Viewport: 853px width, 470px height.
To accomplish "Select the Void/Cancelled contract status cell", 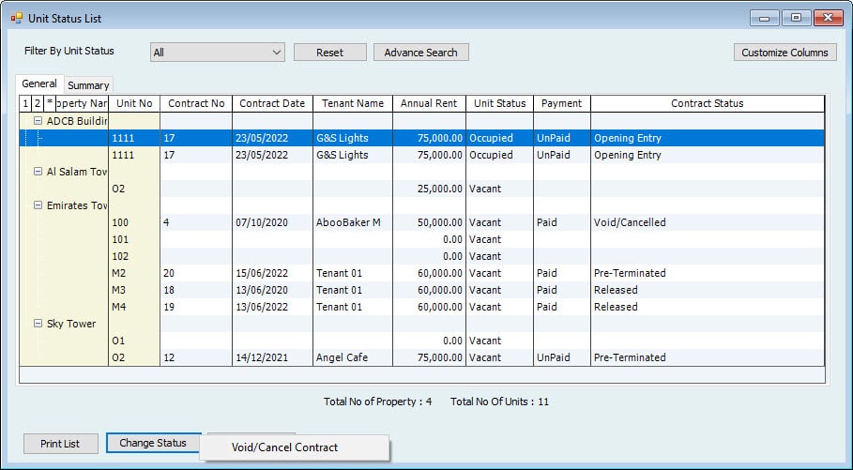I will coord(708,222).
